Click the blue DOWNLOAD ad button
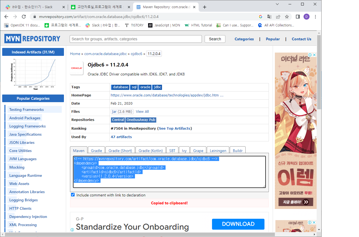The width and height of the screenshot is (359, 237). (238, 224)
